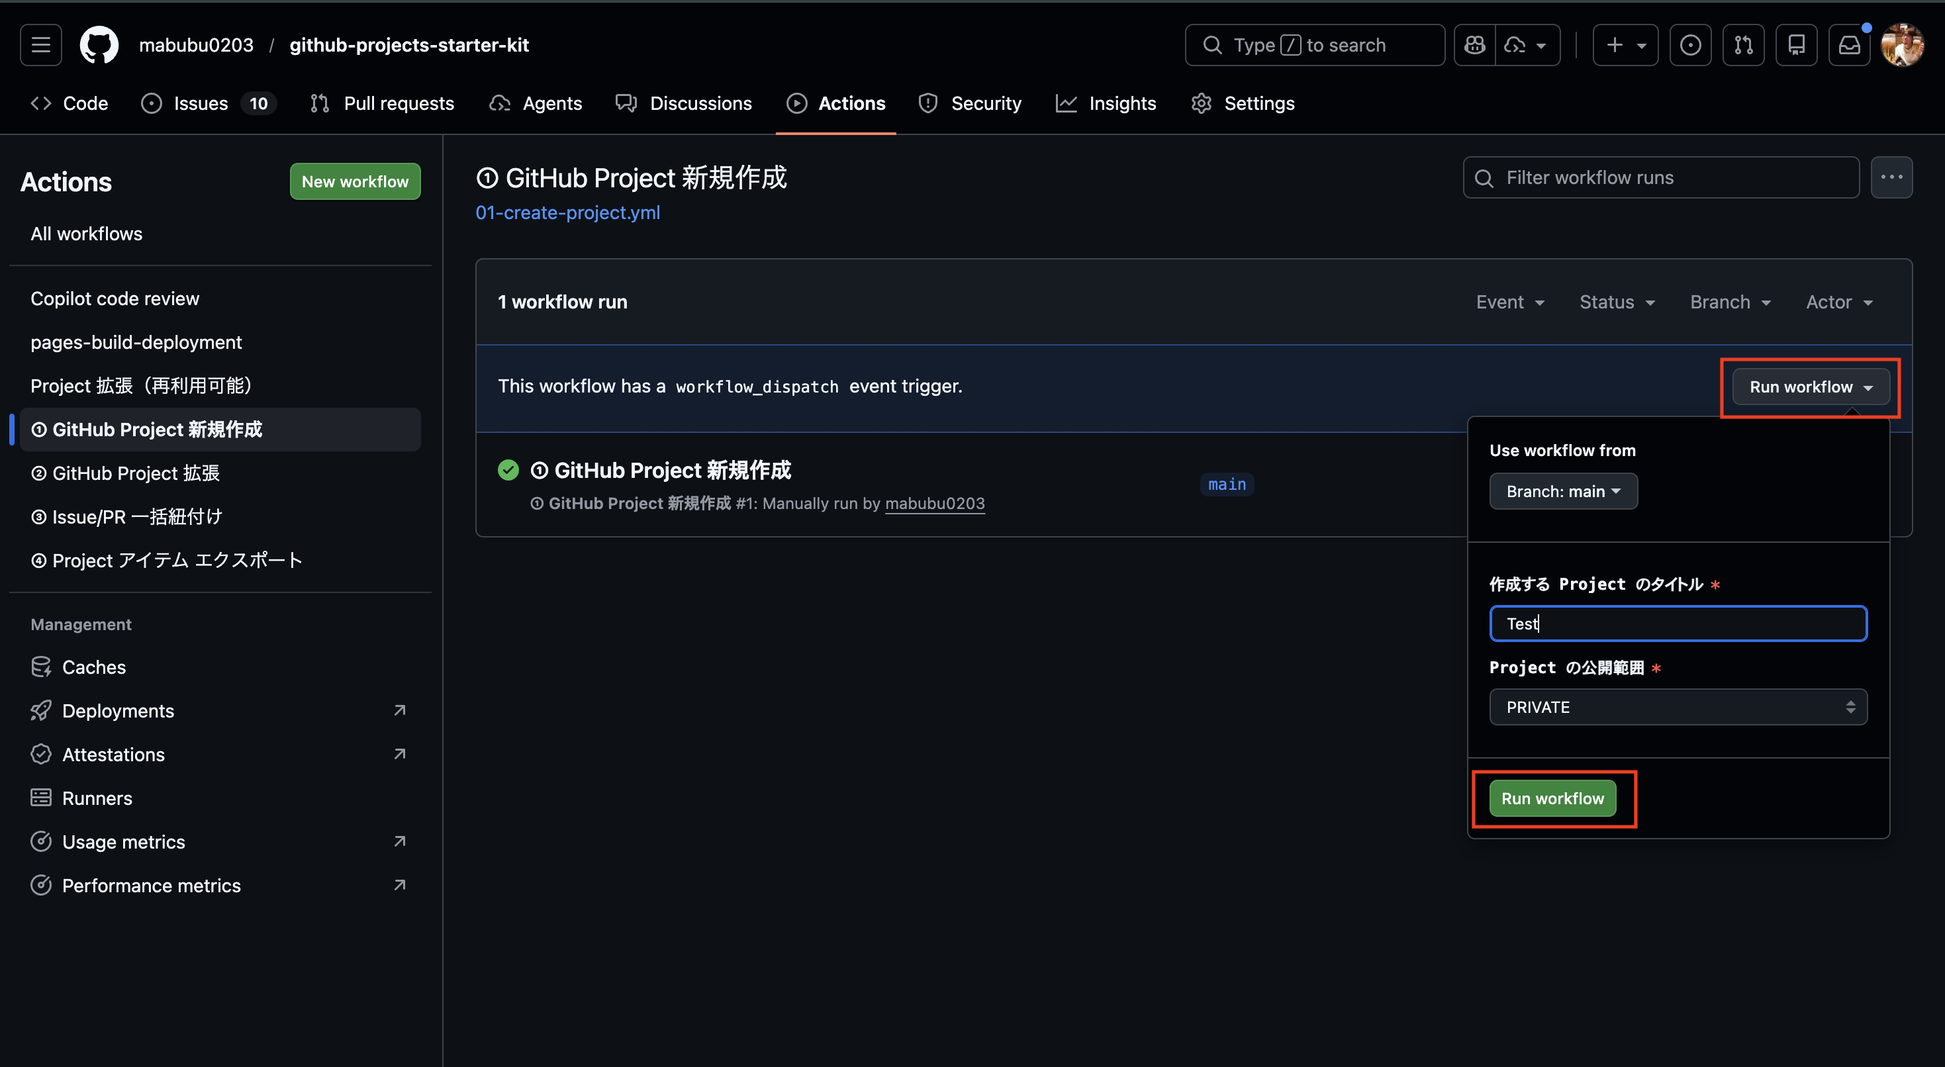Select ② GitHub Project 拡張 workflow

(x=220, y=473)
